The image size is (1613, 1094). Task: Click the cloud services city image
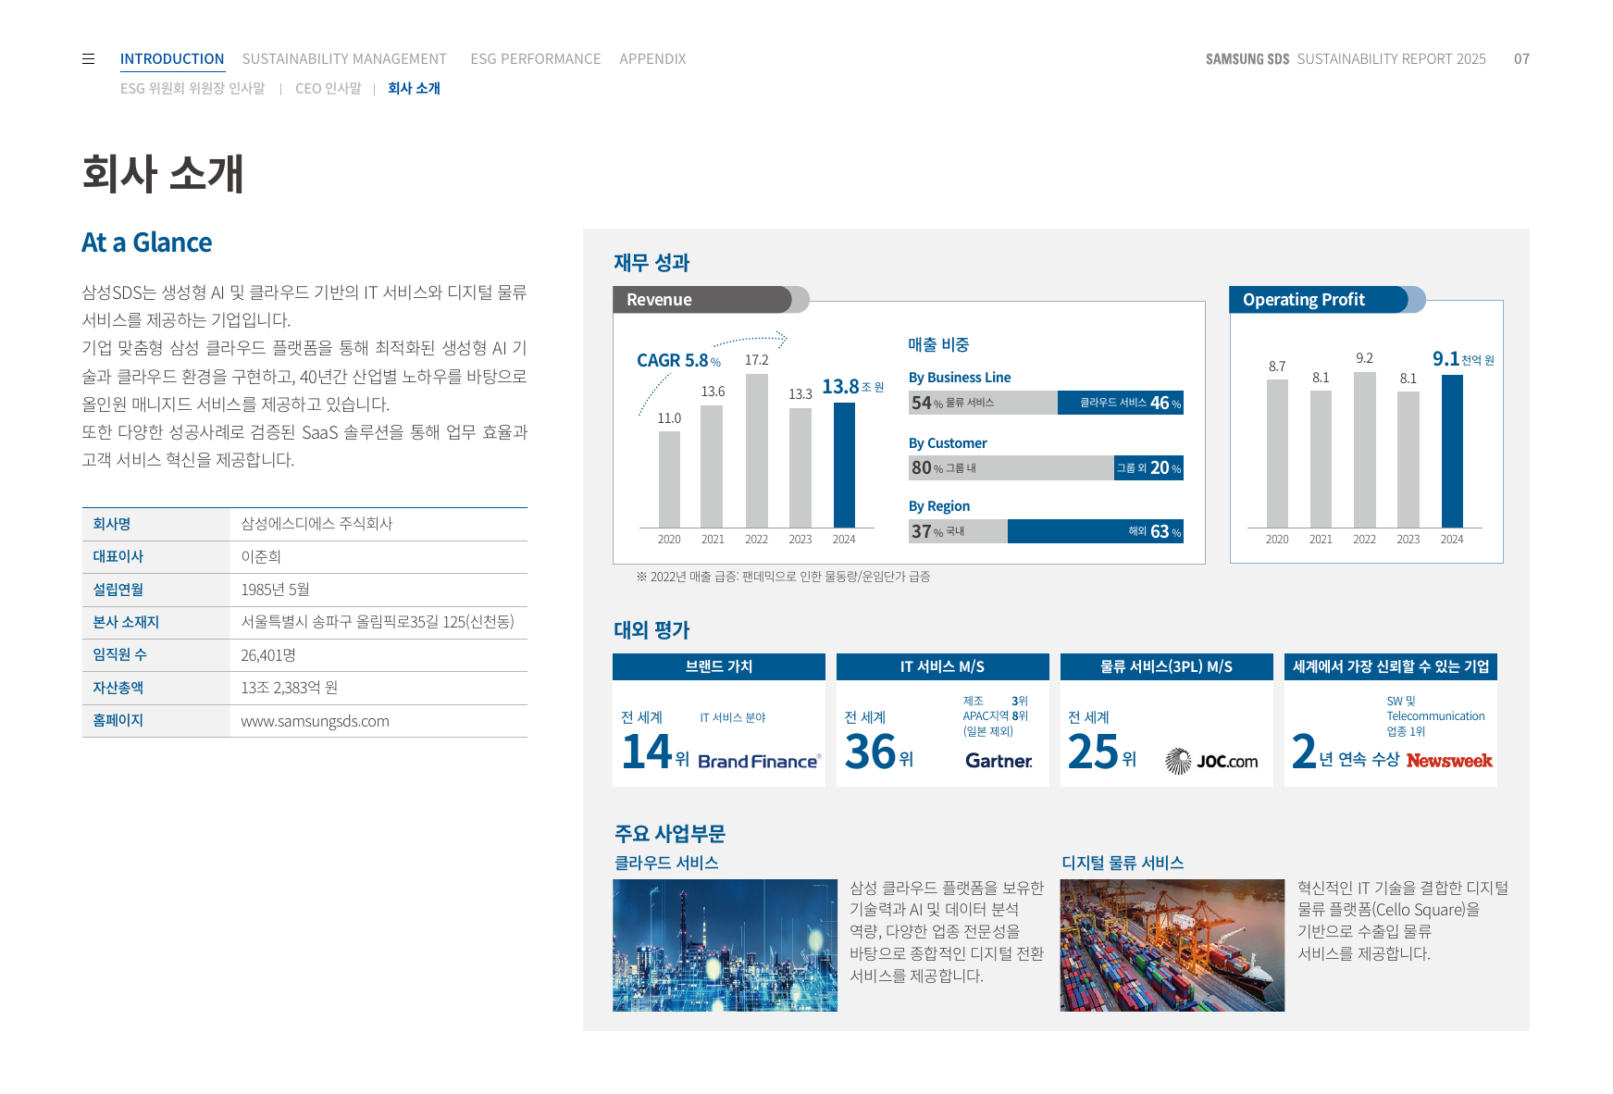coord(725,945)
